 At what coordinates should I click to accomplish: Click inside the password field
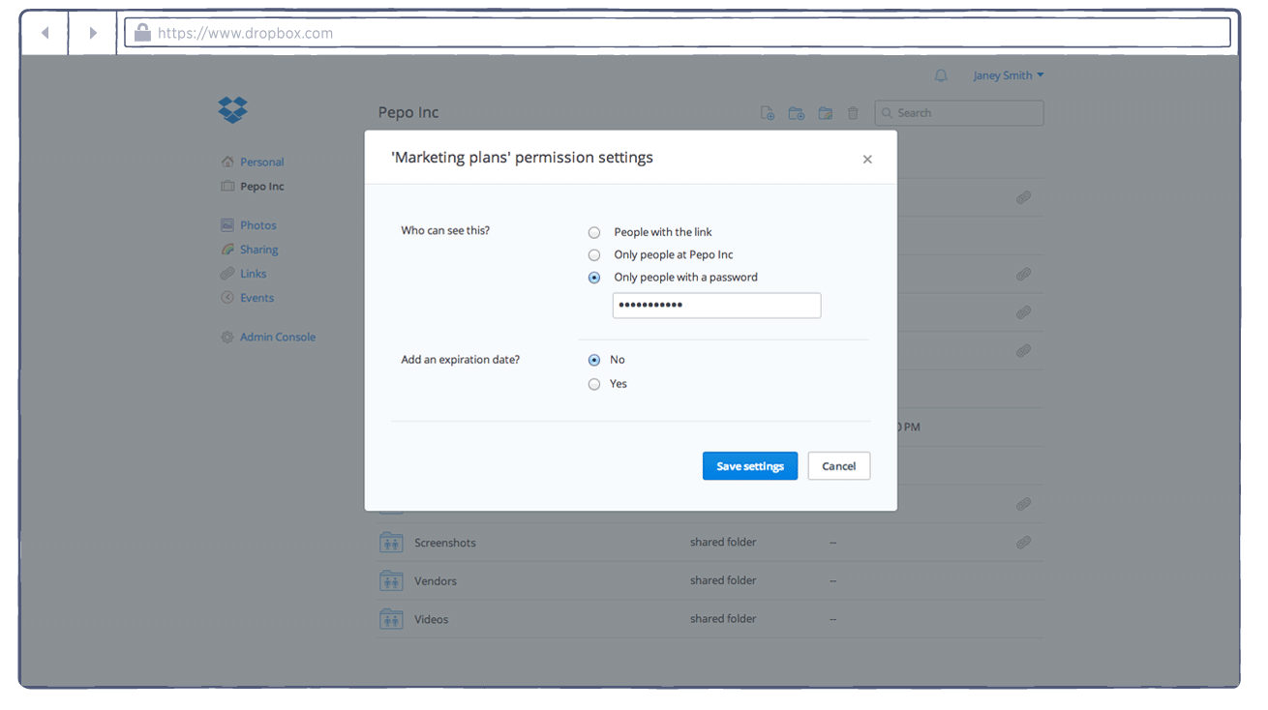click(x=716, y=305)
